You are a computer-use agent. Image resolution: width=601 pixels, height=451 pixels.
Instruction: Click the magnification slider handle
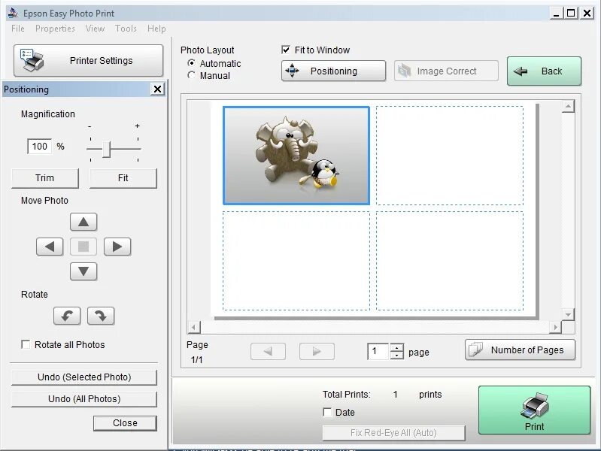click(107, 150)
